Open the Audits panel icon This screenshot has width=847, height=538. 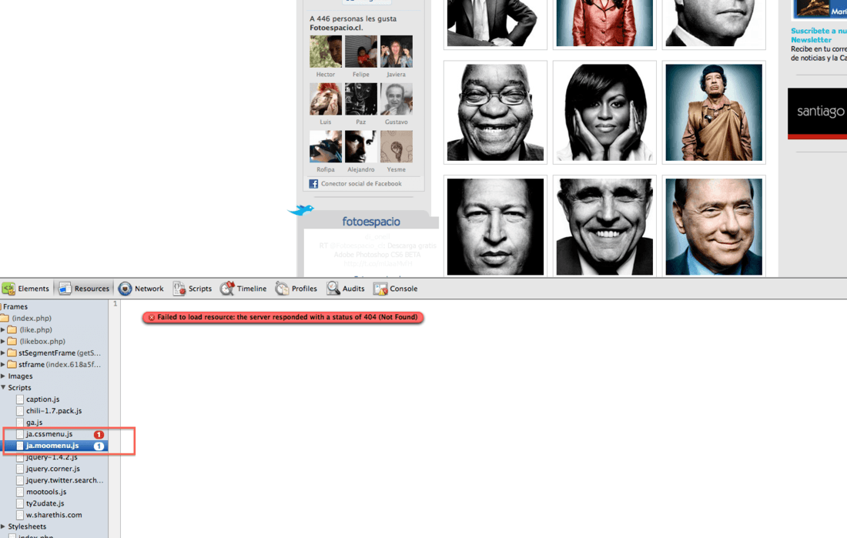tap(333, 289)
